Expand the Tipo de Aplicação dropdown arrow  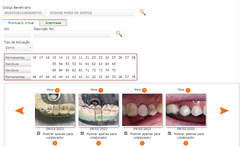coord(30,48)
